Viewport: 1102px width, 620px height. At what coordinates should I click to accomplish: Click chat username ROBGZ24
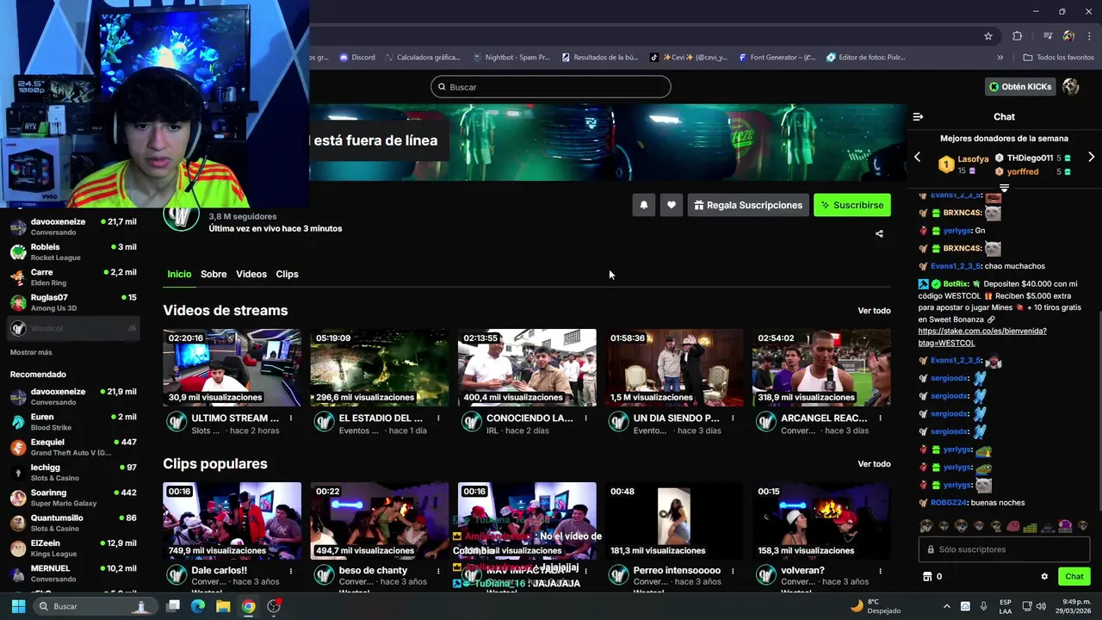[x=950, y=503]
